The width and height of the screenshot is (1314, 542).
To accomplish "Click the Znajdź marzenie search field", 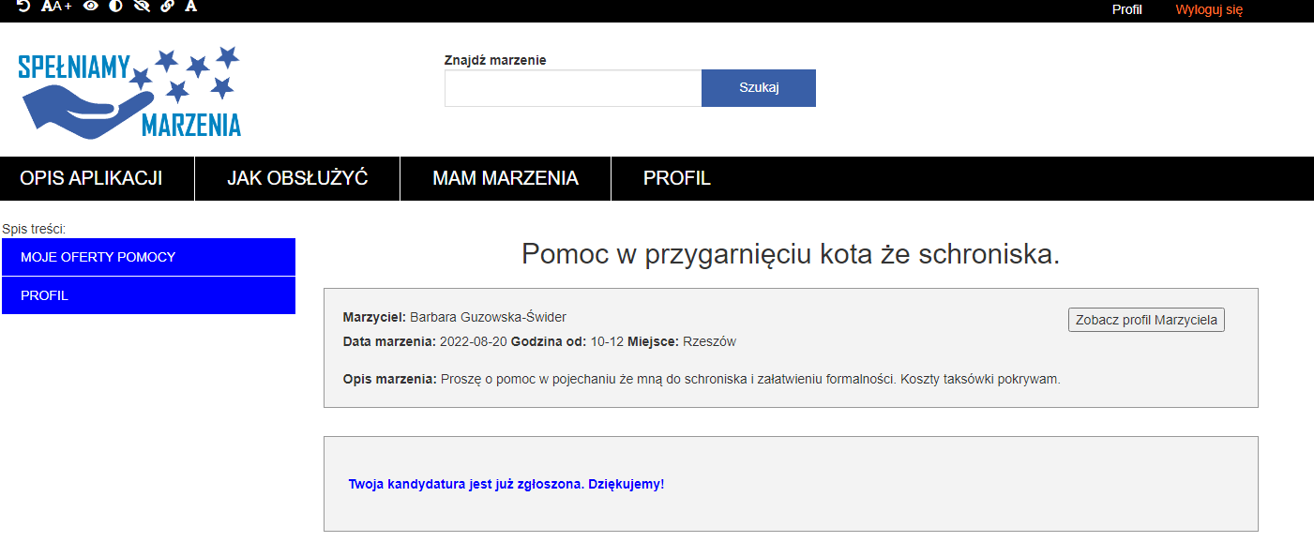I will pos(573,88).
